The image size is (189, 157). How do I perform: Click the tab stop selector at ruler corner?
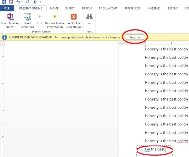[3, 44]
